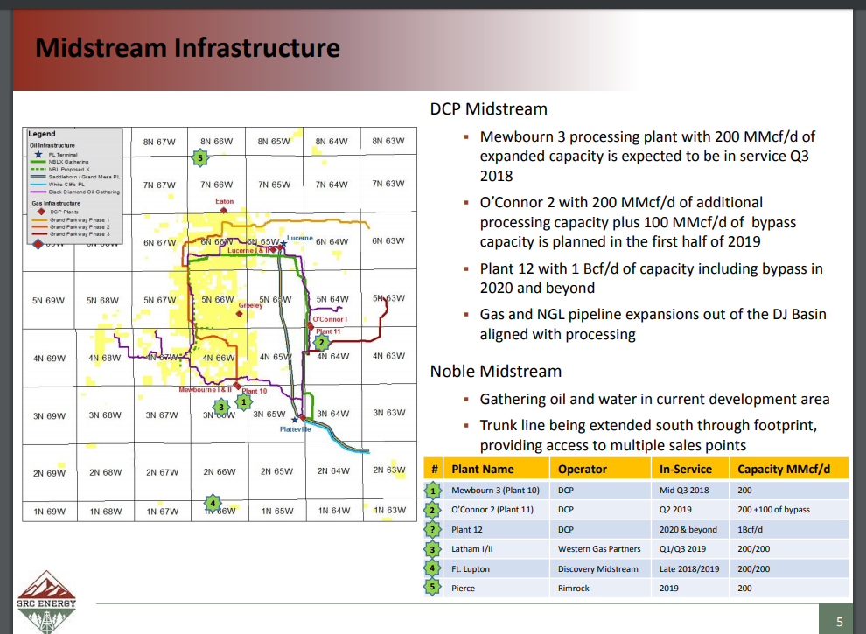The image size is (866, 634).
Task: Click map marker 5 near 8N 66W
Action: (x=200, y=158)
